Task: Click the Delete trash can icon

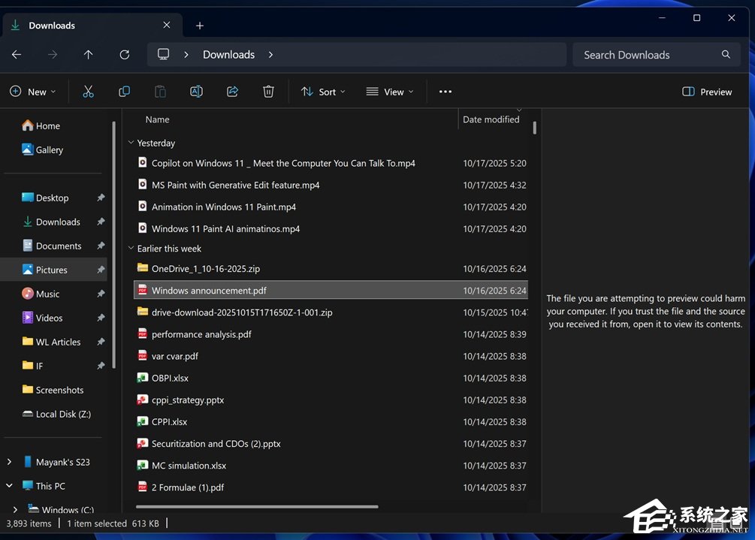Action: pos(268,92)
